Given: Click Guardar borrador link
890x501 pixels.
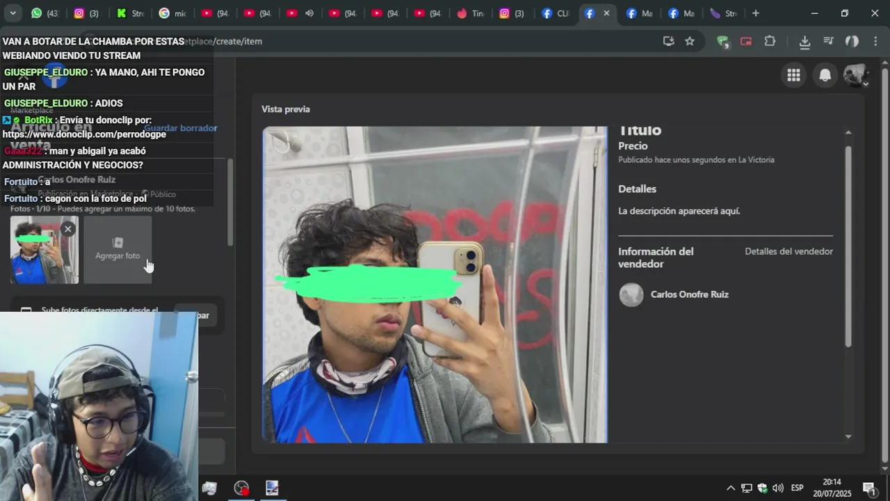Looking at the screenshot, I should tap(181, 128).
